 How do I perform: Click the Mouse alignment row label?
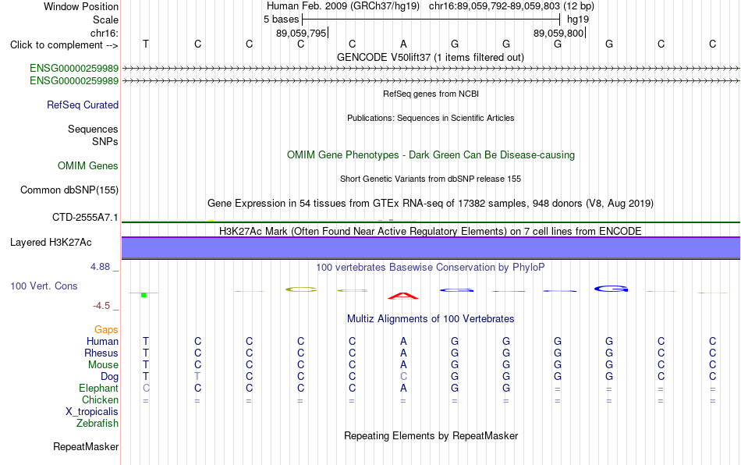coord(103,365)
